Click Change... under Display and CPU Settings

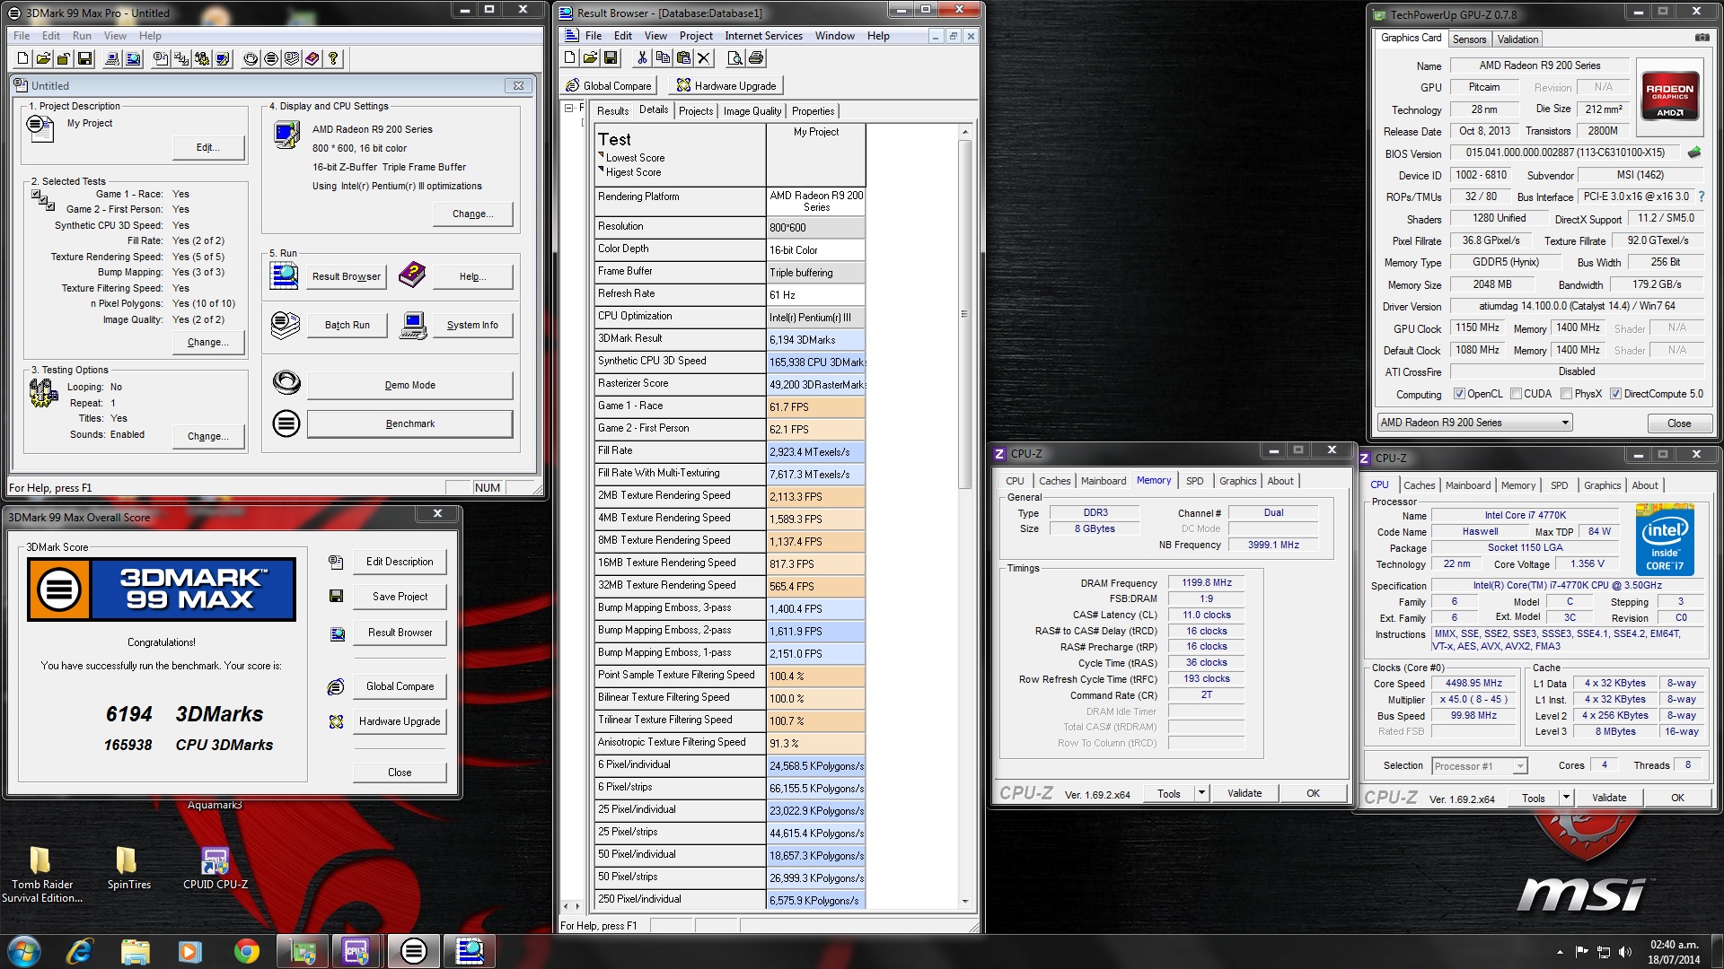pyautogui.click(x=472, y=214)
